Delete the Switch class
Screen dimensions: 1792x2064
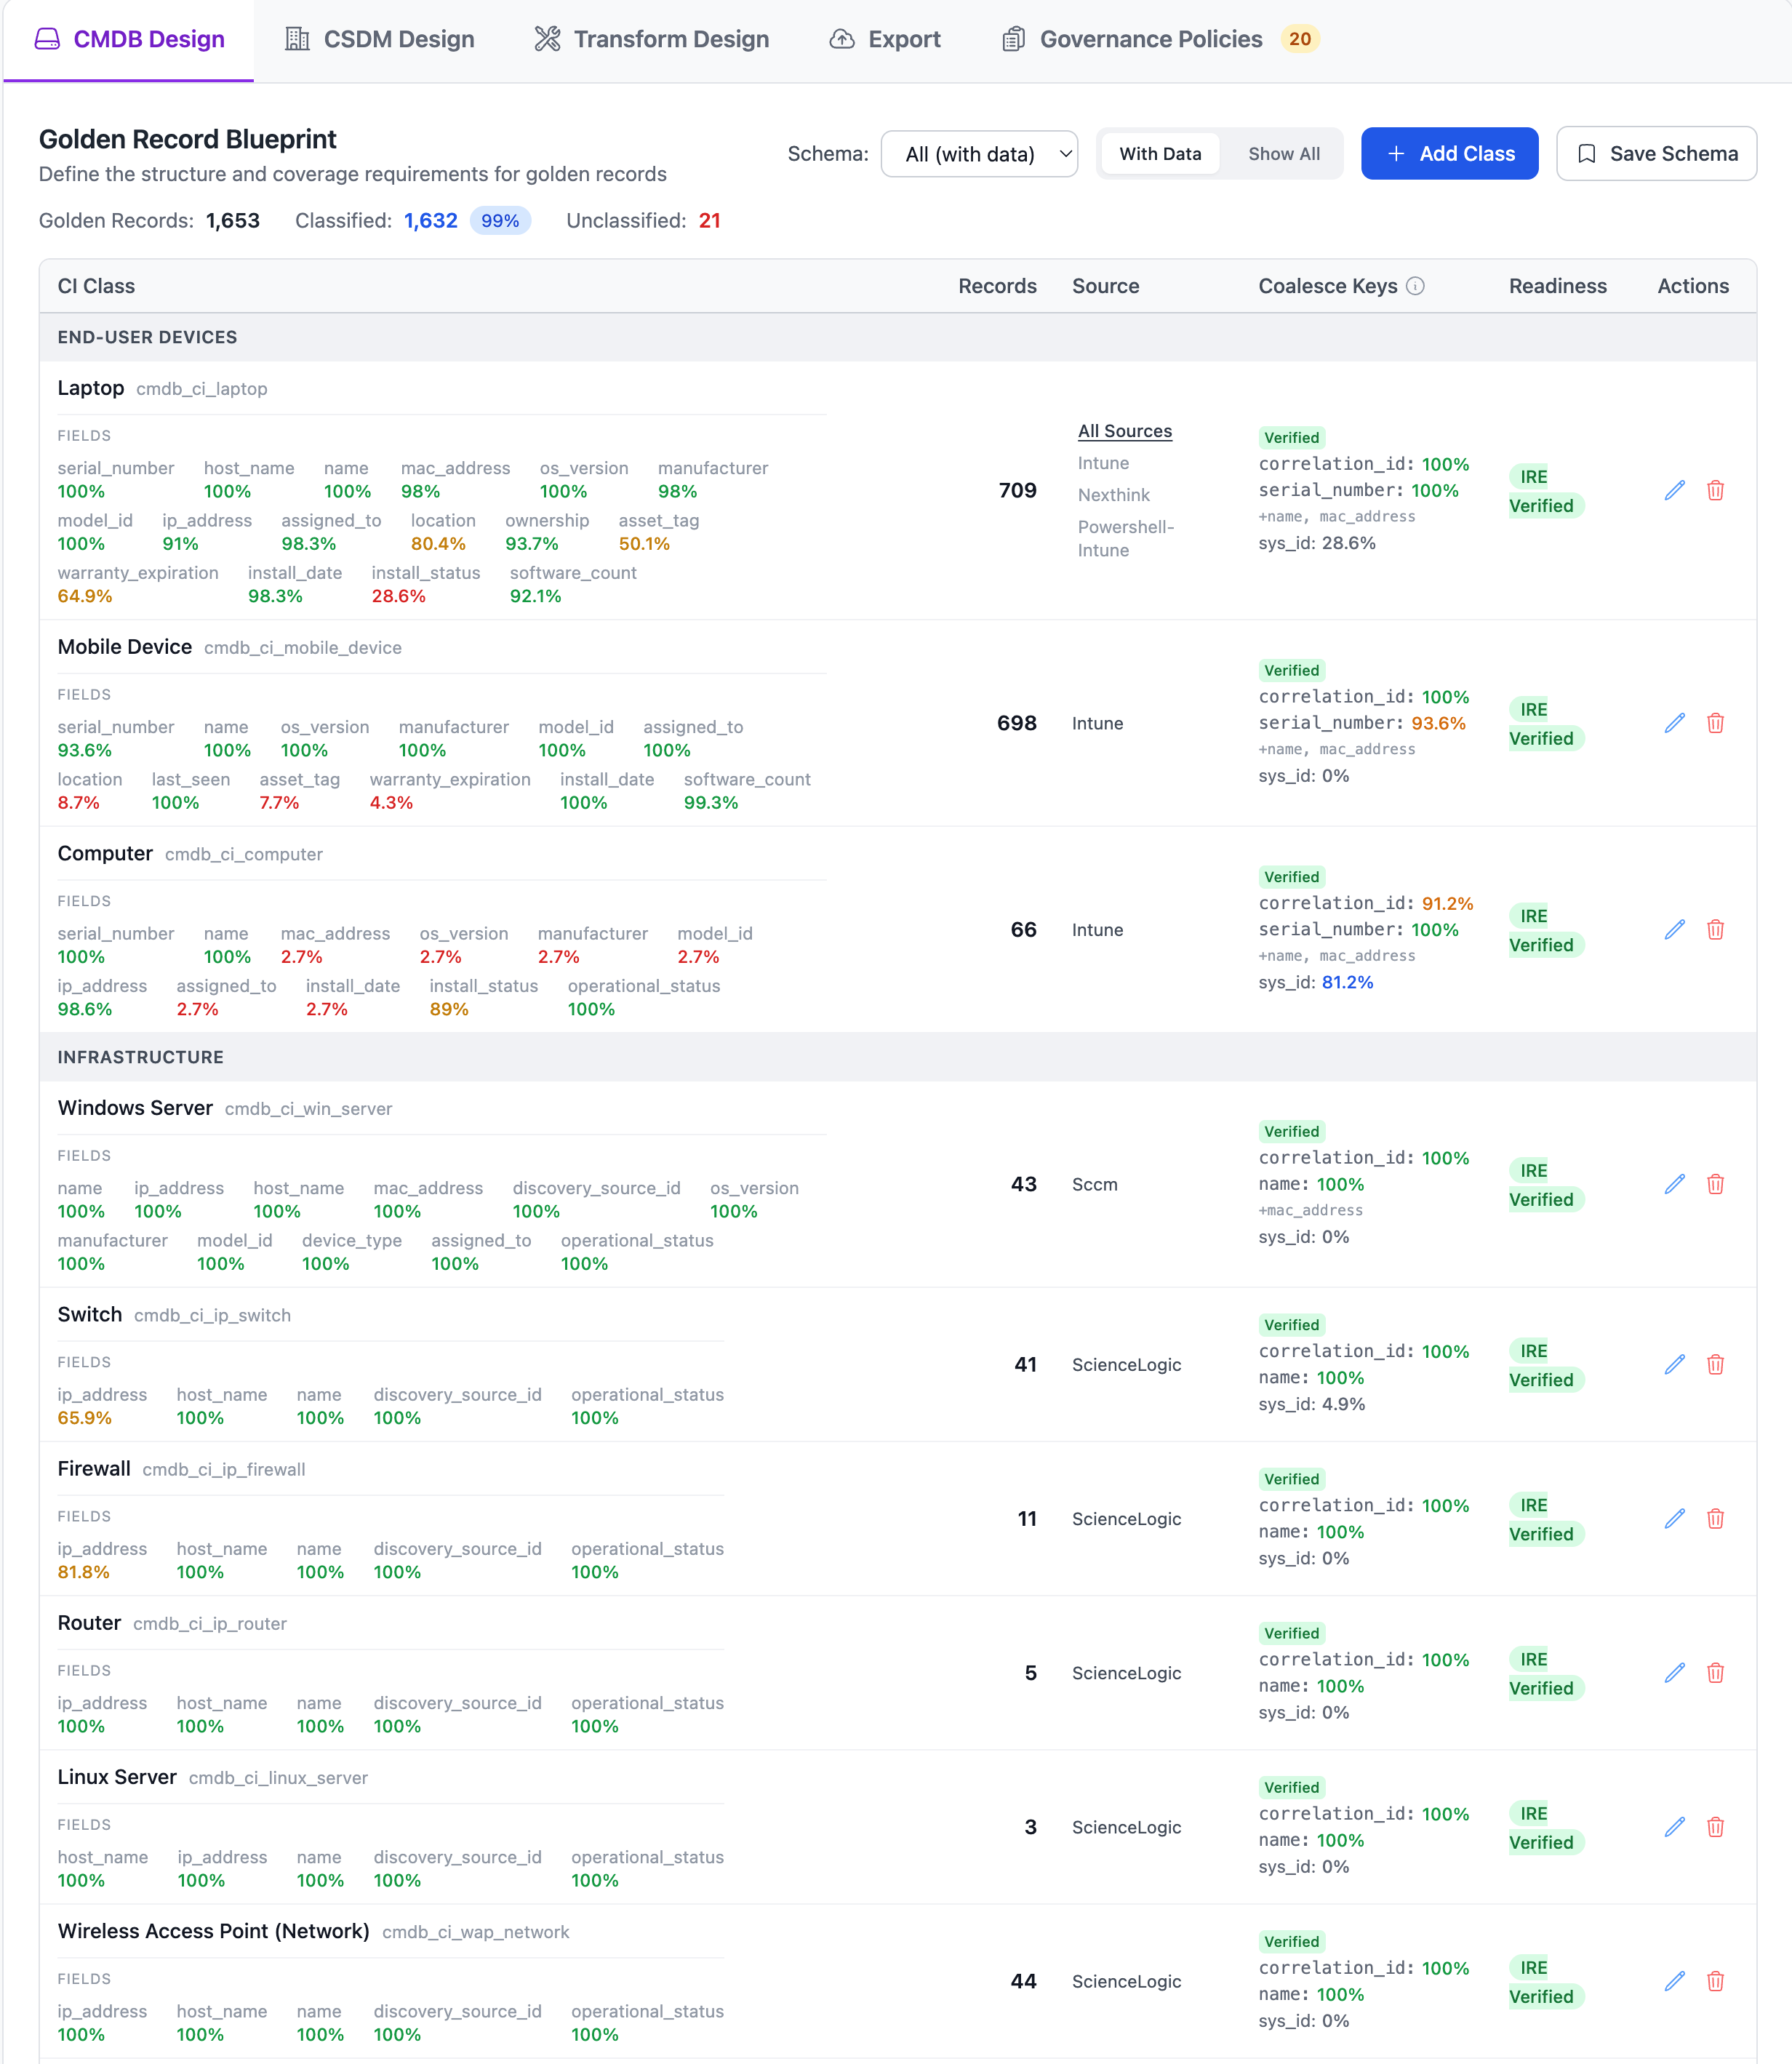click(1715, 1364)
